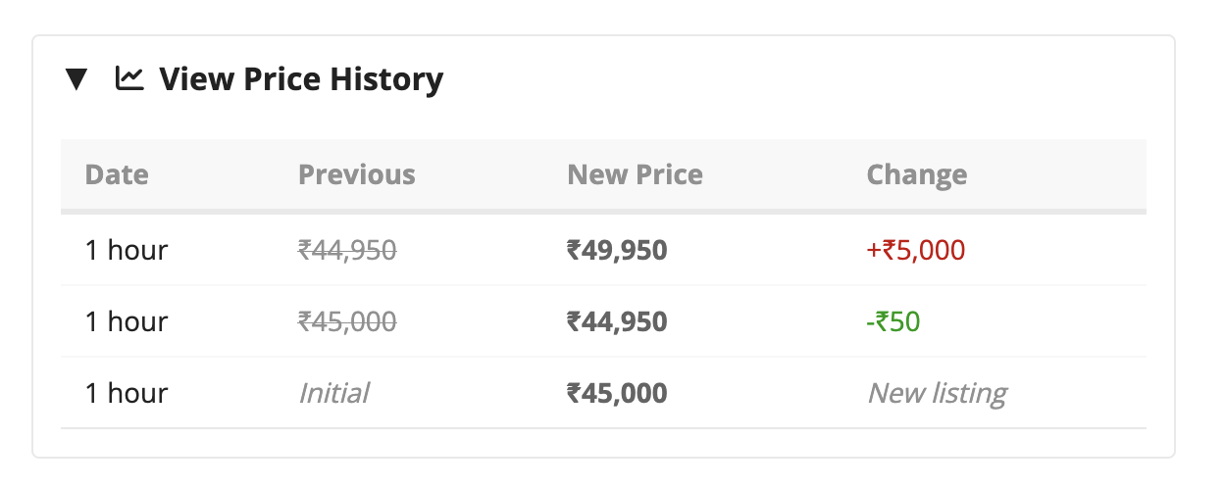
Task: Click the bold ₹44,950 new price
Action: point(617,321)
